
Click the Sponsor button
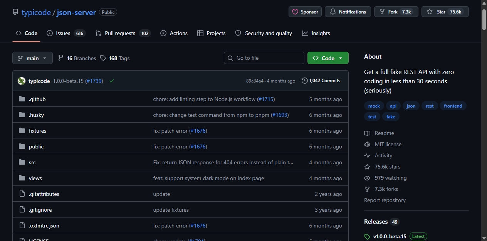(305, 12)
